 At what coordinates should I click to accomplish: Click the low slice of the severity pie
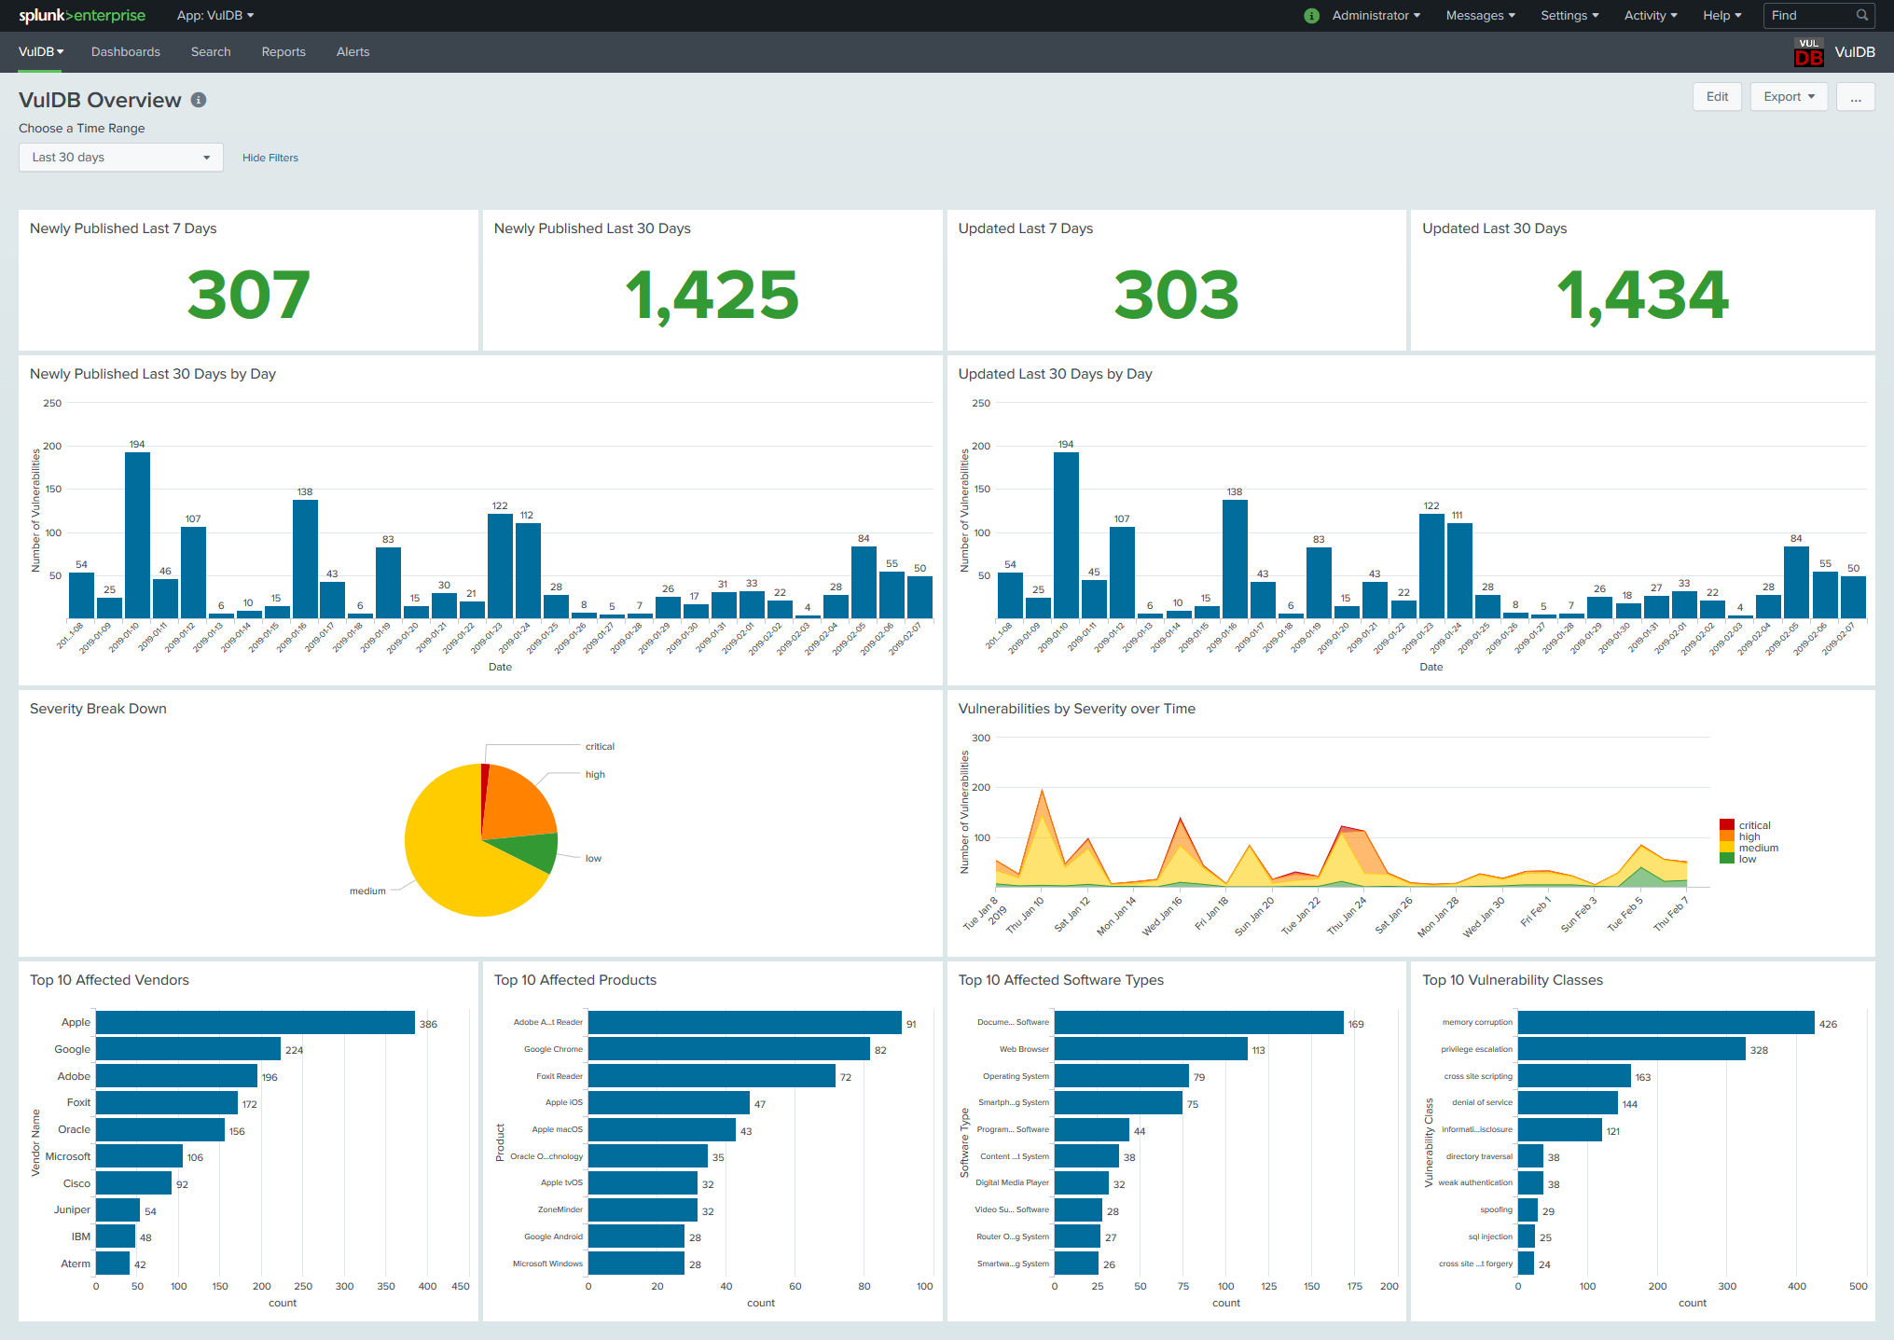530,850
